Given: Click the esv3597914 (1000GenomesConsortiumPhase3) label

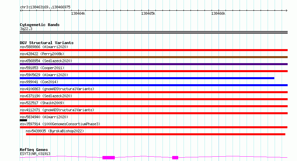Looking at the screenshot, I should [60, 124].
